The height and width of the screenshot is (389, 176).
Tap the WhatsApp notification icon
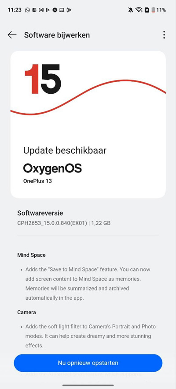(x=27, y=10)
